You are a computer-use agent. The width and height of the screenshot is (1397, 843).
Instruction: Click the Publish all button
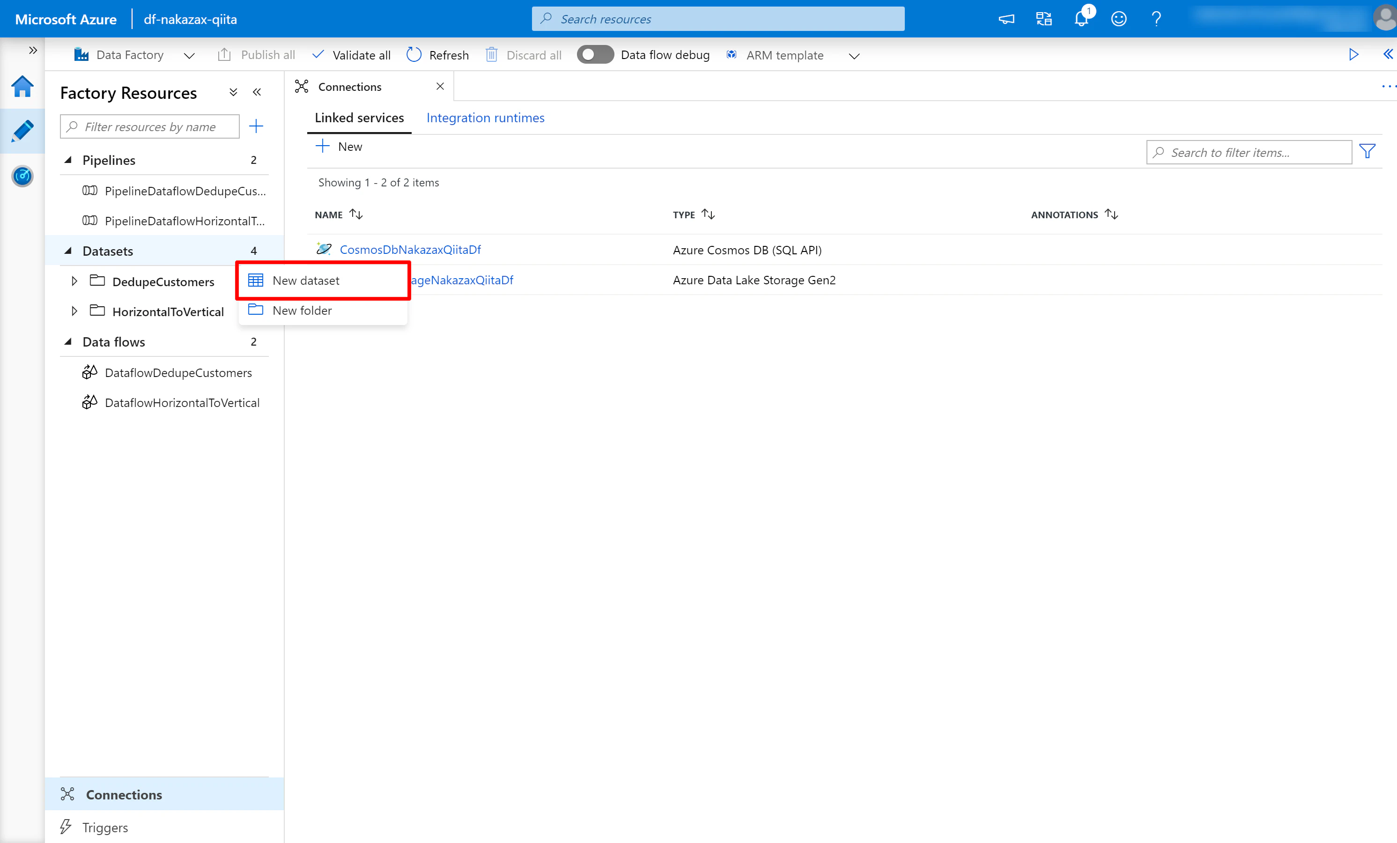point(256,55)
